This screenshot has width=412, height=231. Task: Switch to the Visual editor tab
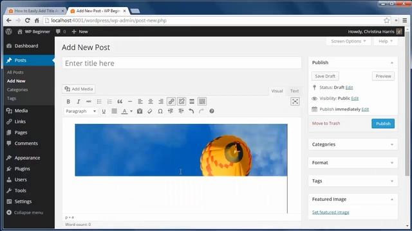point(277,91)
